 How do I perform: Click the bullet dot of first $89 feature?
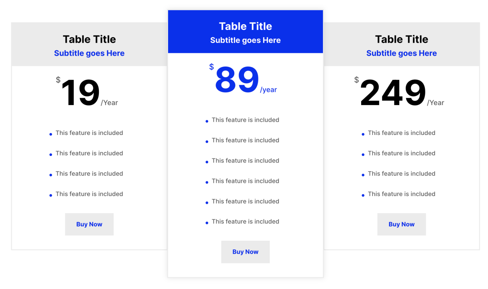click(207, 121)
